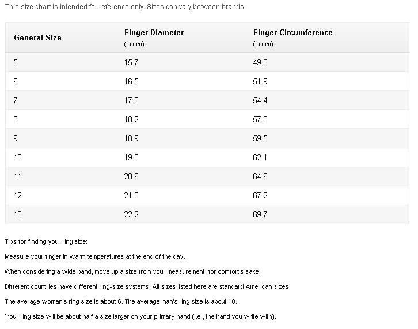Click the General Size column header
418x329 pixels.
(37, 37)
